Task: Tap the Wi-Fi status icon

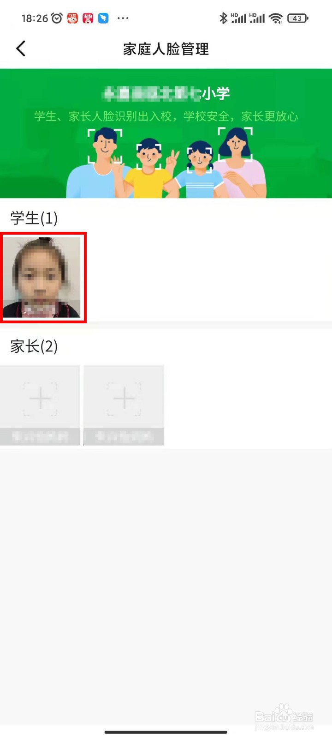Action: (276, 18)
